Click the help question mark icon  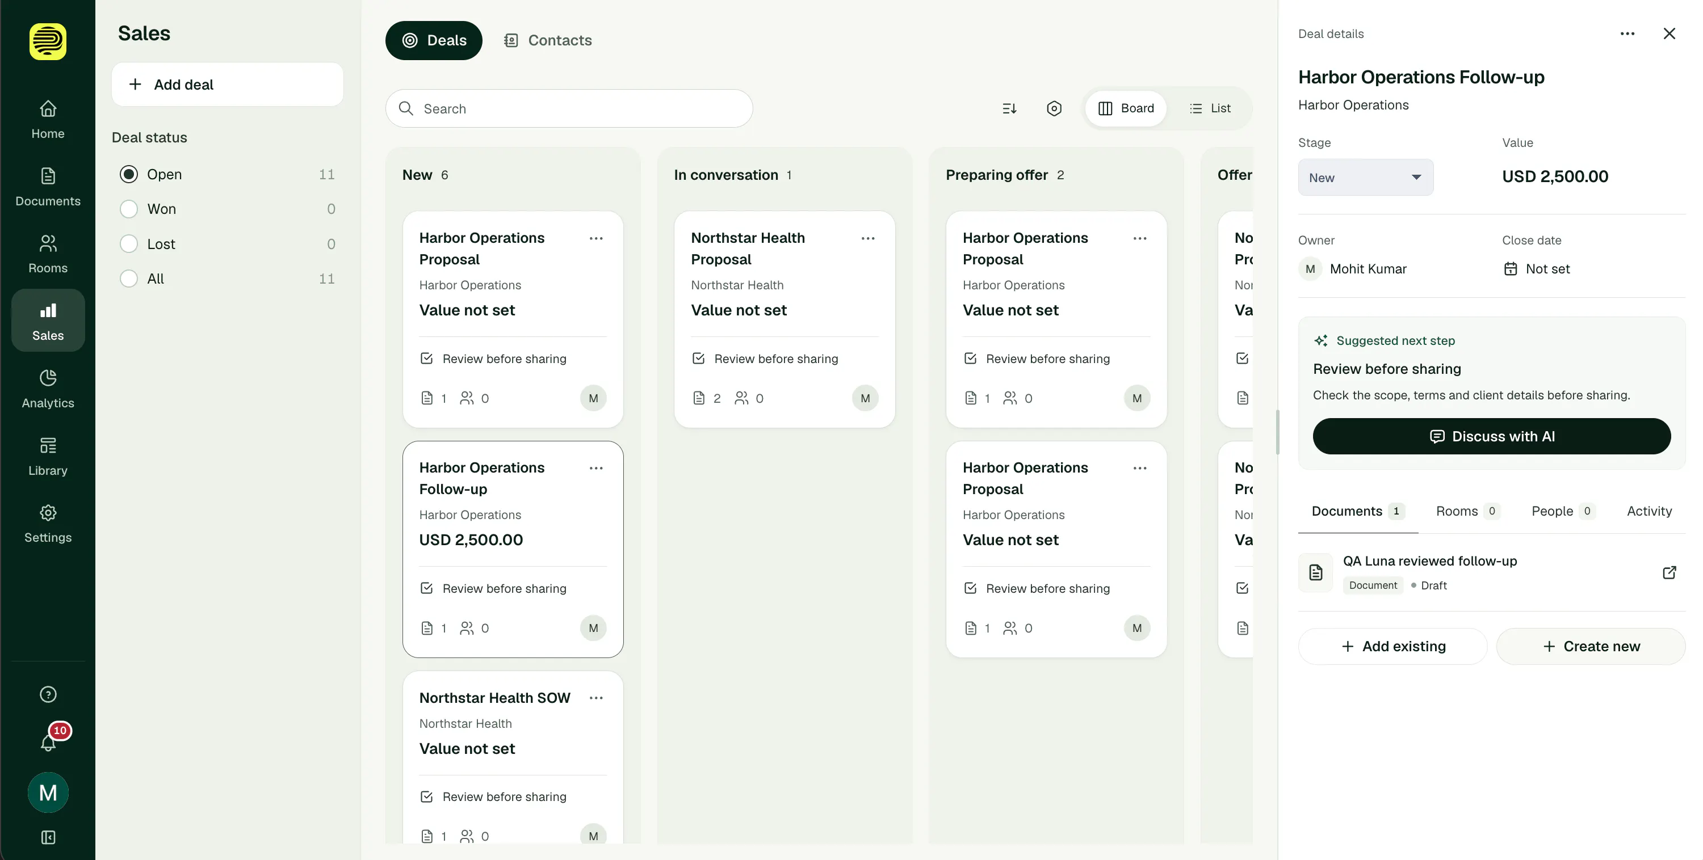click(x=48, y=694)
